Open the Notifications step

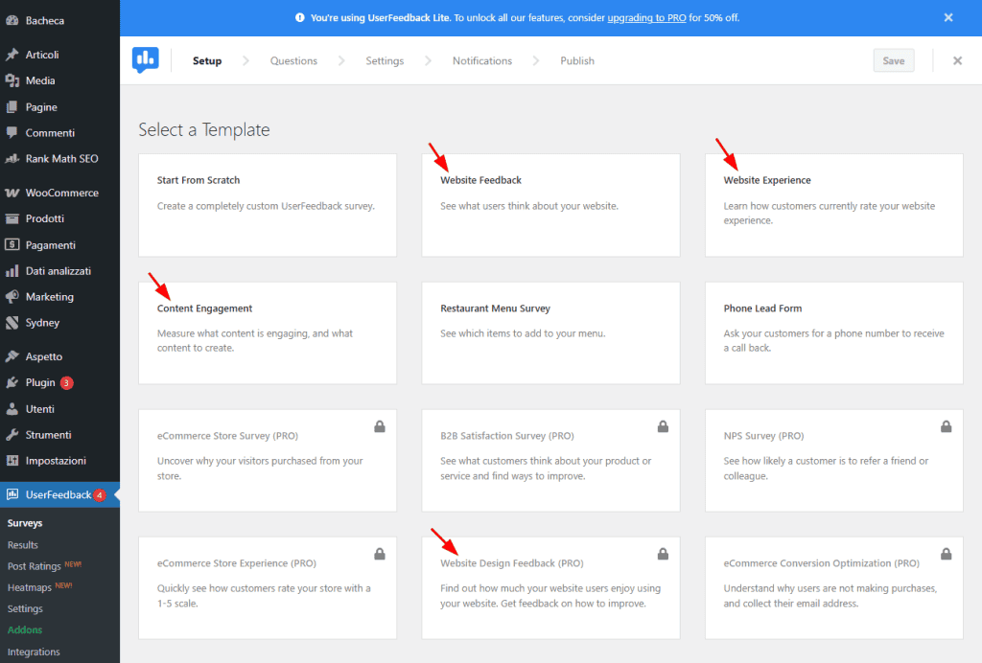click(481, 60)
